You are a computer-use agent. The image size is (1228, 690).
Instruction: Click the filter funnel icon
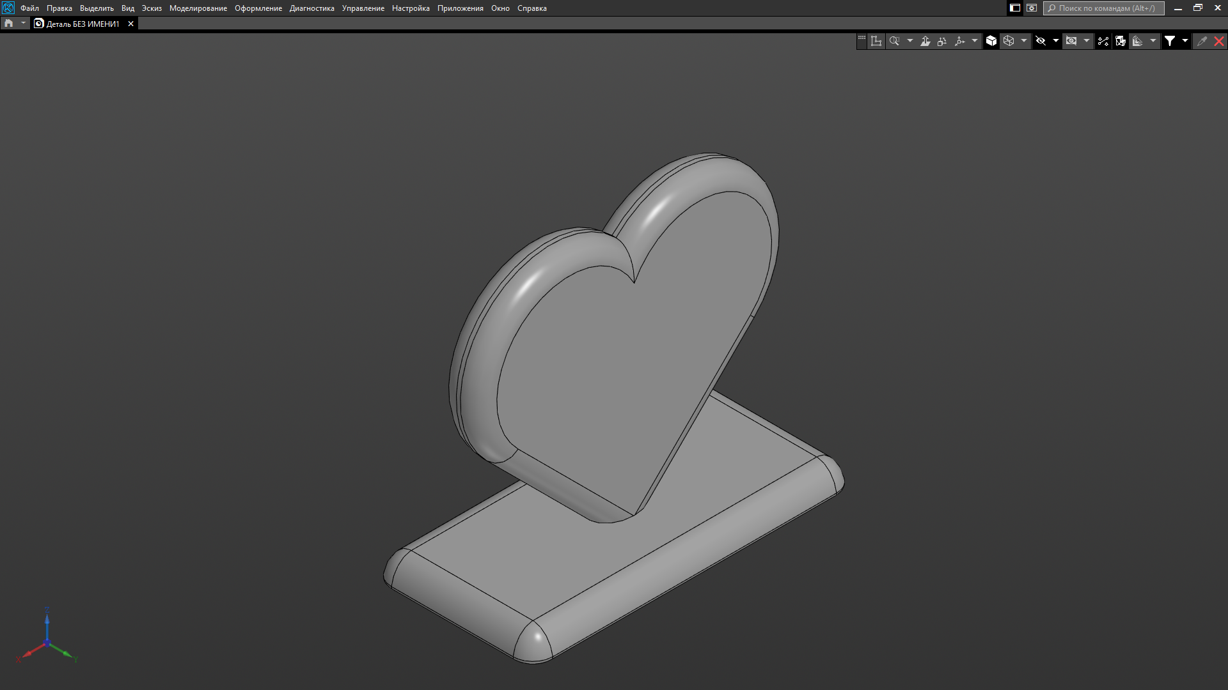coord(1169,41)
